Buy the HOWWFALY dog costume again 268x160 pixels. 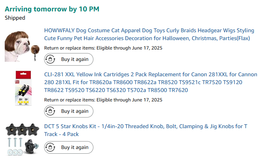69,59
